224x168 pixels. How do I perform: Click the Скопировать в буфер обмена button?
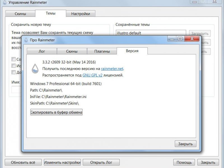pos(57,112)
